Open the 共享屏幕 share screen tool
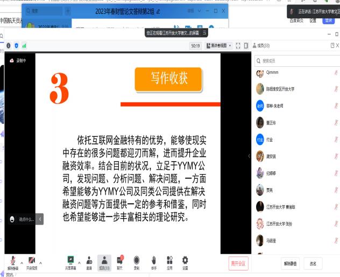 click(x=70, y=261)
